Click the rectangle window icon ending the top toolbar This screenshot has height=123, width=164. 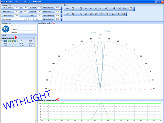[131, 8]
